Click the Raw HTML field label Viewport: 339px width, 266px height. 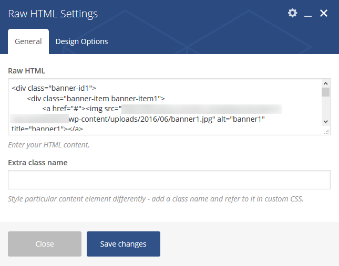point(27,71)
